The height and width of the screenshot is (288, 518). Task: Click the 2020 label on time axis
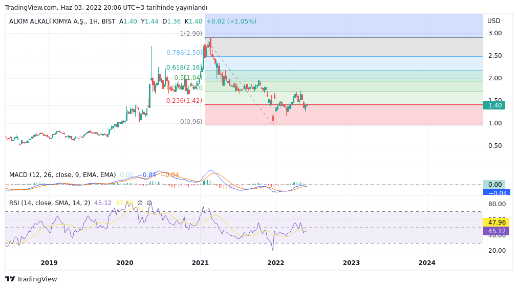pos(124,263)
